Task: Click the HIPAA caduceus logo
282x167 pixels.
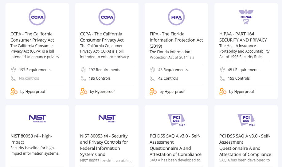Action: pos(246,17)
